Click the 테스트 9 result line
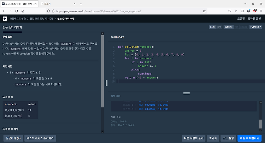This screenshot has width=265, height=143. point(145,109)
